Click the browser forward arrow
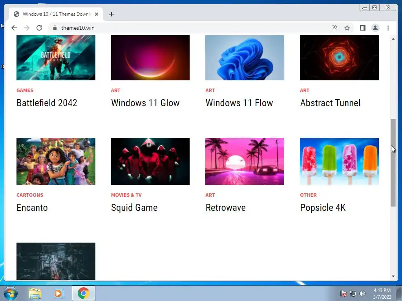This screenshot has width=402, height=301. (x=27, y=28)
